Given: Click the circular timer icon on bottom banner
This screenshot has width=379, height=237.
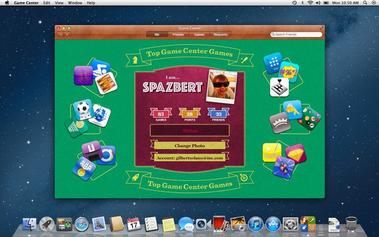Looking at the screenshot, I should pyautogui.click(x=244, y=178).
